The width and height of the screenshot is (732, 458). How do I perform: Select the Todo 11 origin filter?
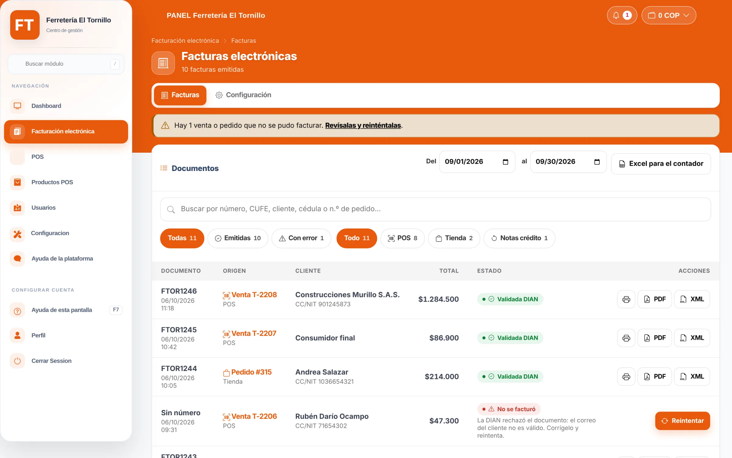(357, 238)
